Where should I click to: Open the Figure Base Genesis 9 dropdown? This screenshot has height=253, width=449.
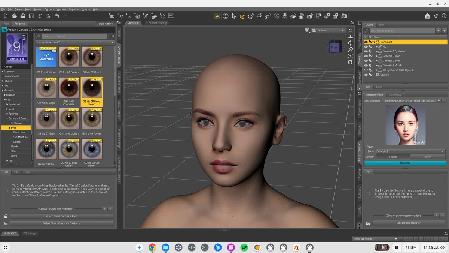click(x=410, y=151)
